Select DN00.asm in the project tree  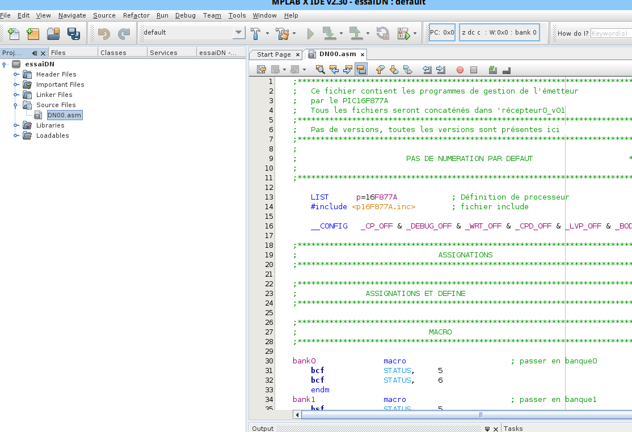(64, 115)
